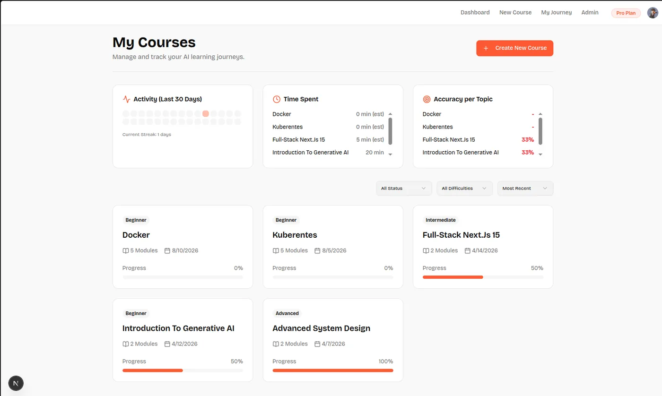Viewport: 662px width, 396px height.
Task: Click Docker row in Time Spent list
Action: (x=328, y=114)
